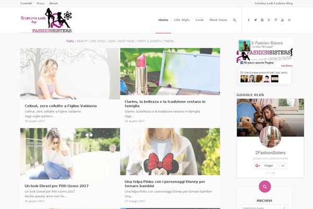Open the RSS feed icon in header

coord(289,20)
